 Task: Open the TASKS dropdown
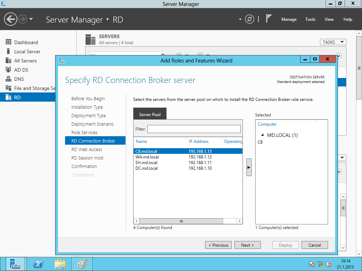click(x=333, y=42)
